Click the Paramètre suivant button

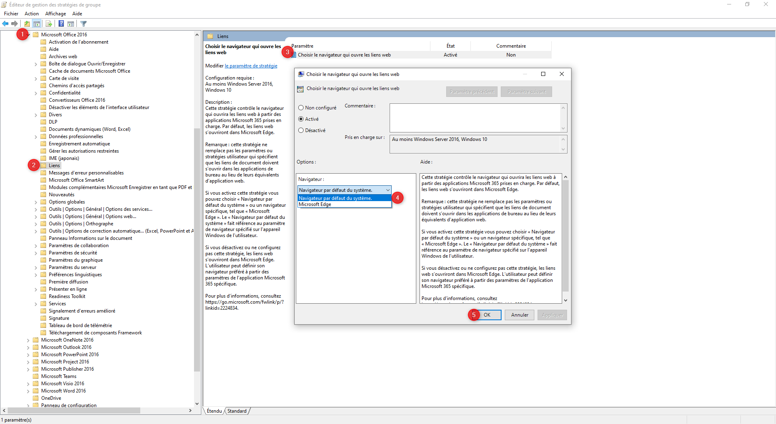tap(526, 92)
